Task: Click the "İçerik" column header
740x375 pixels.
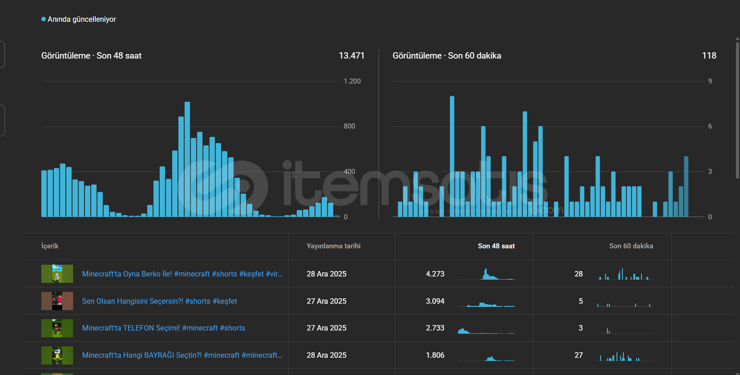Action: pos(50,246)
